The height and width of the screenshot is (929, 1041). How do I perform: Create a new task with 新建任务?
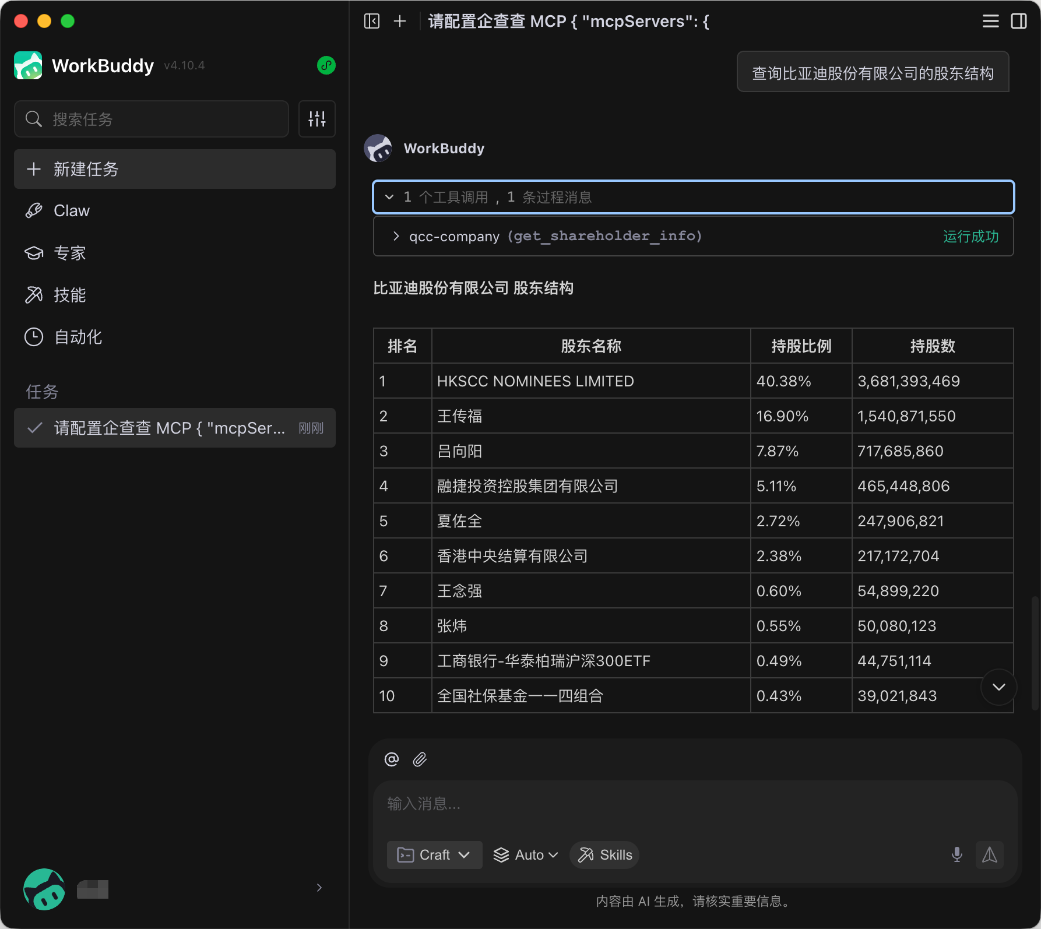click(x=175, y=169)
